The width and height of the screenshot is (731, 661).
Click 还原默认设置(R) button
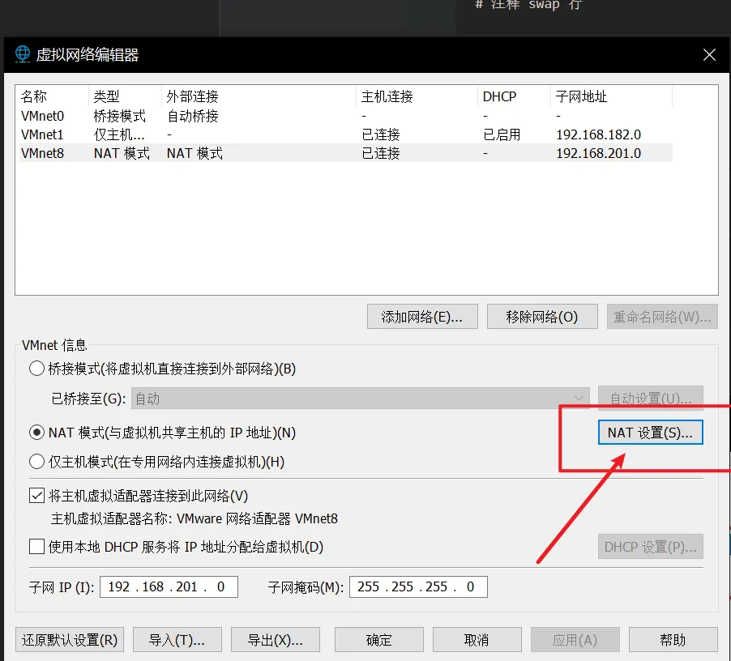coord(70,640)
